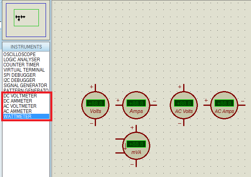Select DC VOLTMETER list item
Viewport: 251px width, 177px height.
[20, 96]
